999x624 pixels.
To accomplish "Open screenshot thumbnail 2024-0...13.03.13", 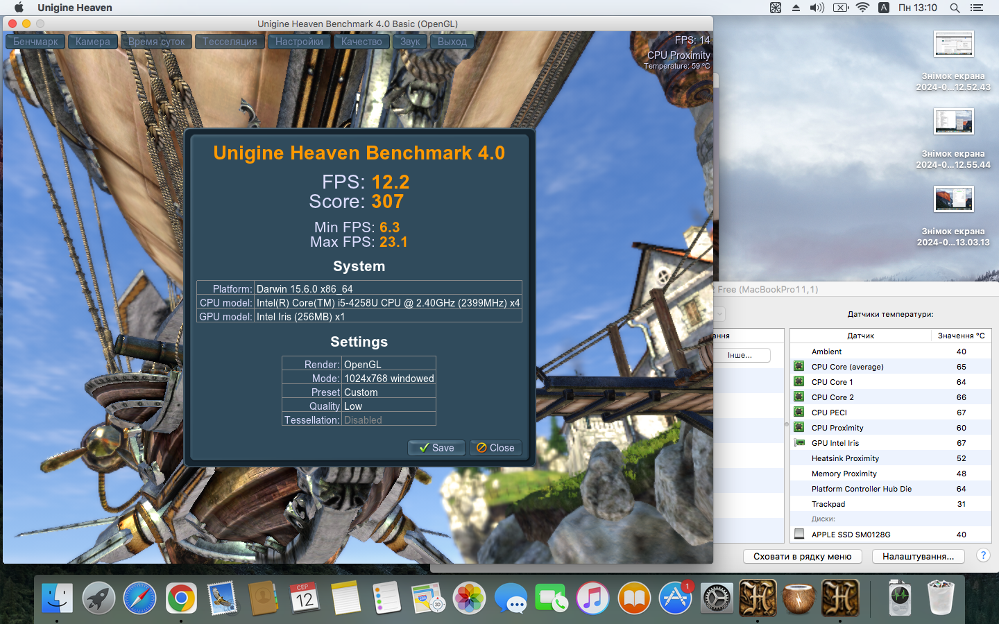I will coord(953,199).
